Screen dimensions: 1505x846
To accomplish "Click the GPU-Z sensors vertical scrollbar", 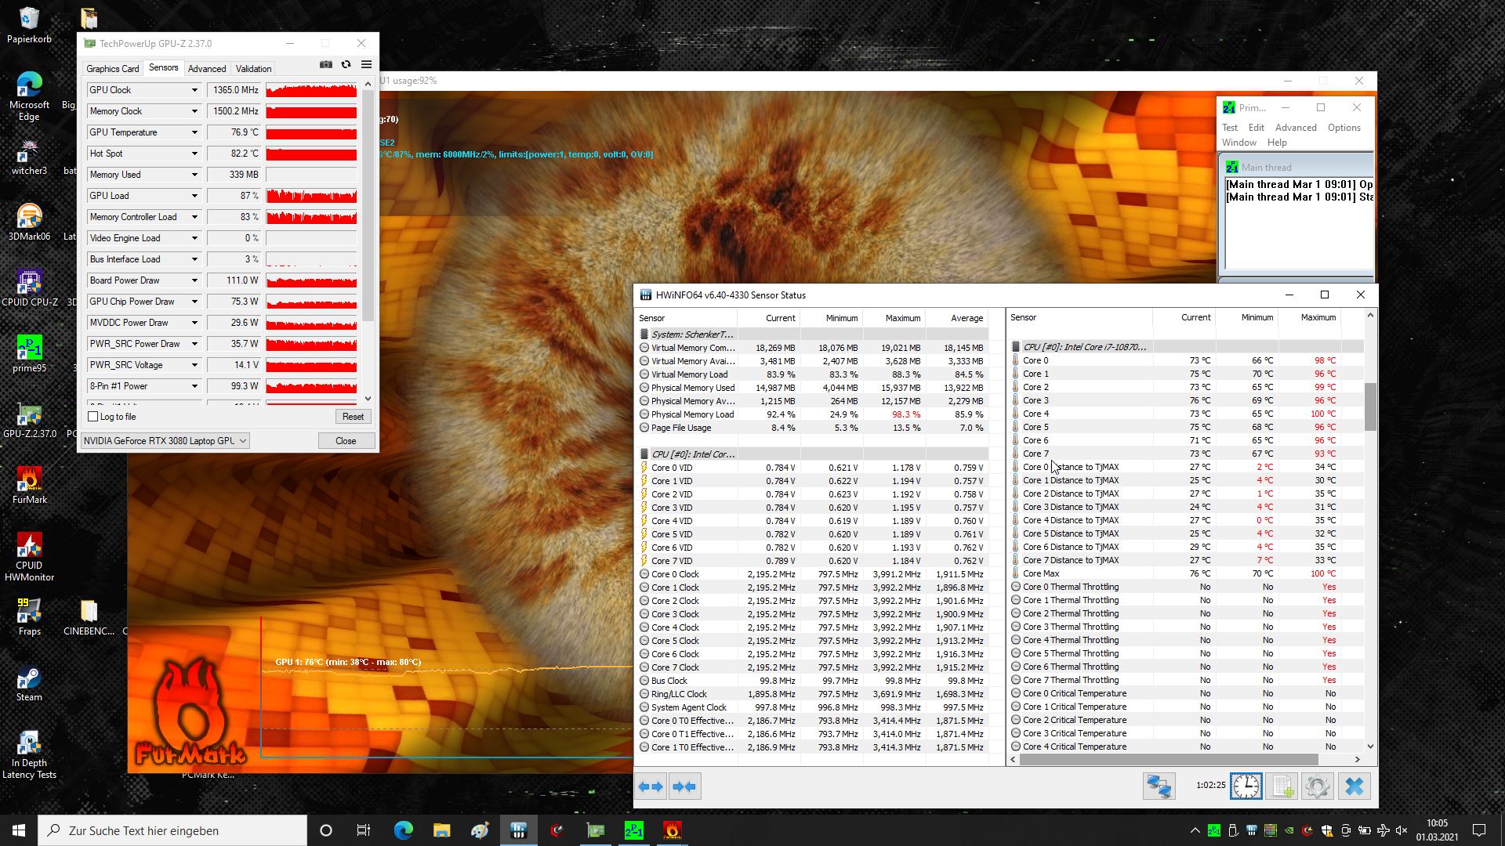I will point(368,207).
